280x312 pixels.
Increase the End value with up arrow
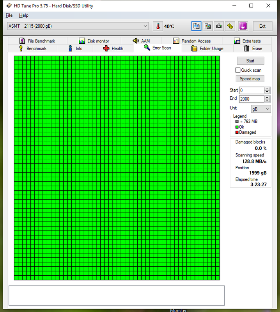pyautogui.click(x=267, y=97)
